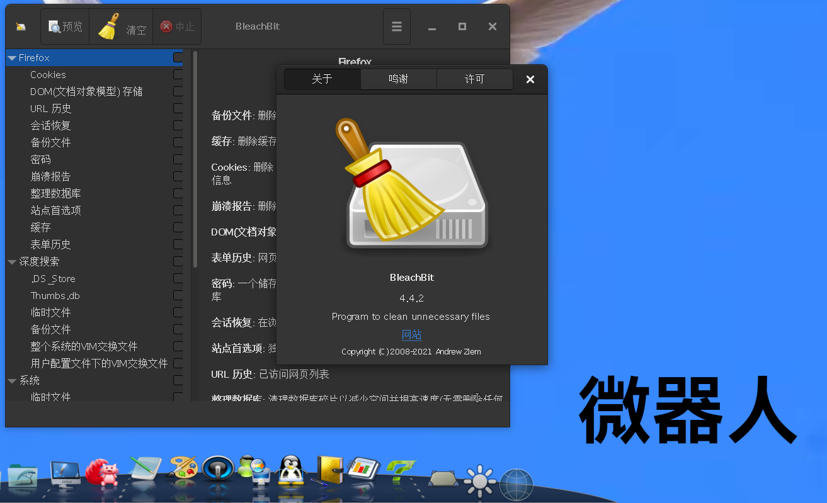Viewport: 827px width, 503px height.
Task: Open the BleachBit hamburger menu
Action: (x=397, y=26)
